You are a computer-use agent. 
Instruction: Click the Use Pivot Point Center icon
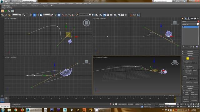52,15
